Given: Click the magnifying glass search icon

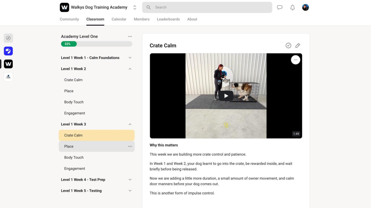Looking at the screenshot, I should click(149, 7).
